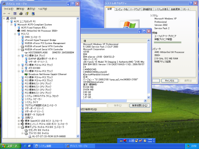
Task: Click the IME input mode 'A' indicator
Action: (x=130, y=141)
